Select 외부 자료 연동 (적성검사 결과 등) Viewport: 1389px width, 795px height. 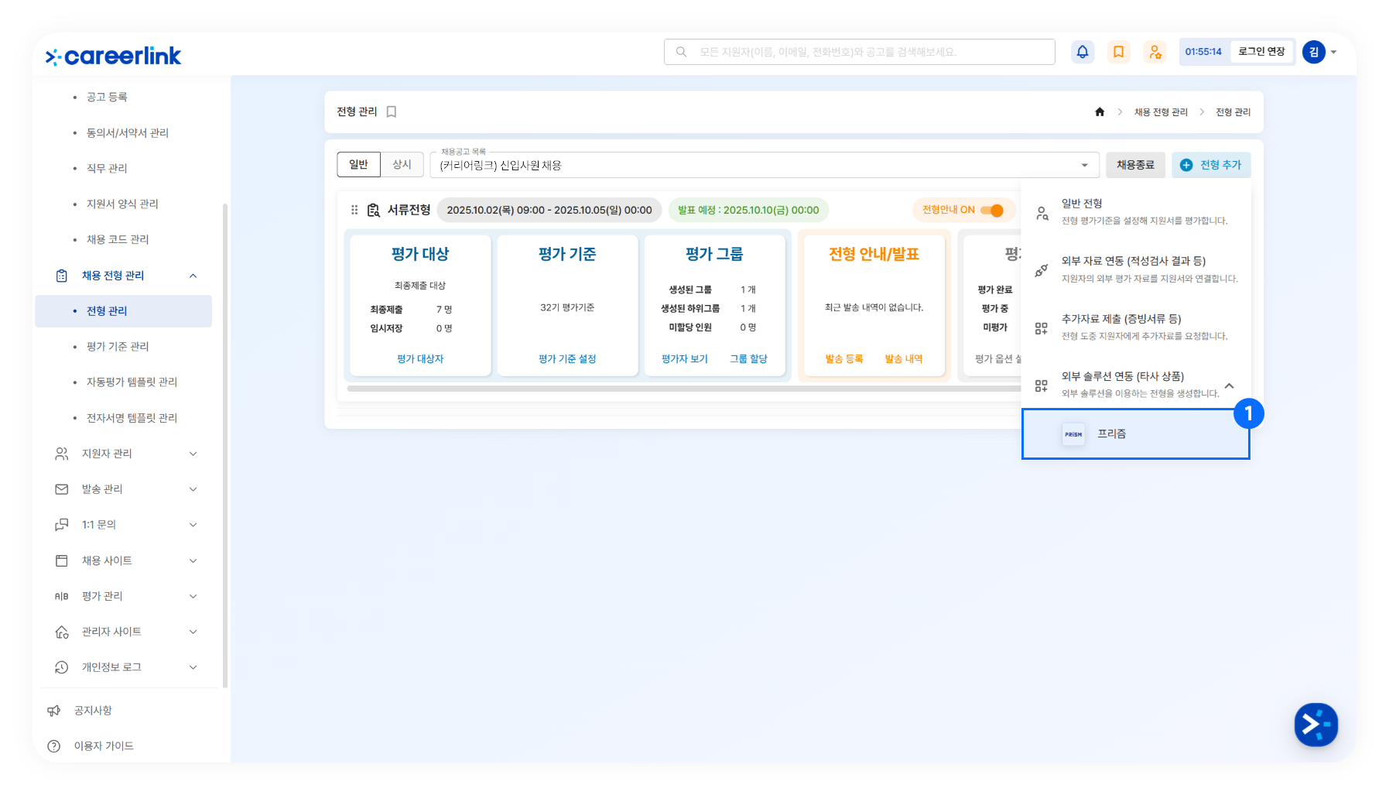pos(1136,269)
